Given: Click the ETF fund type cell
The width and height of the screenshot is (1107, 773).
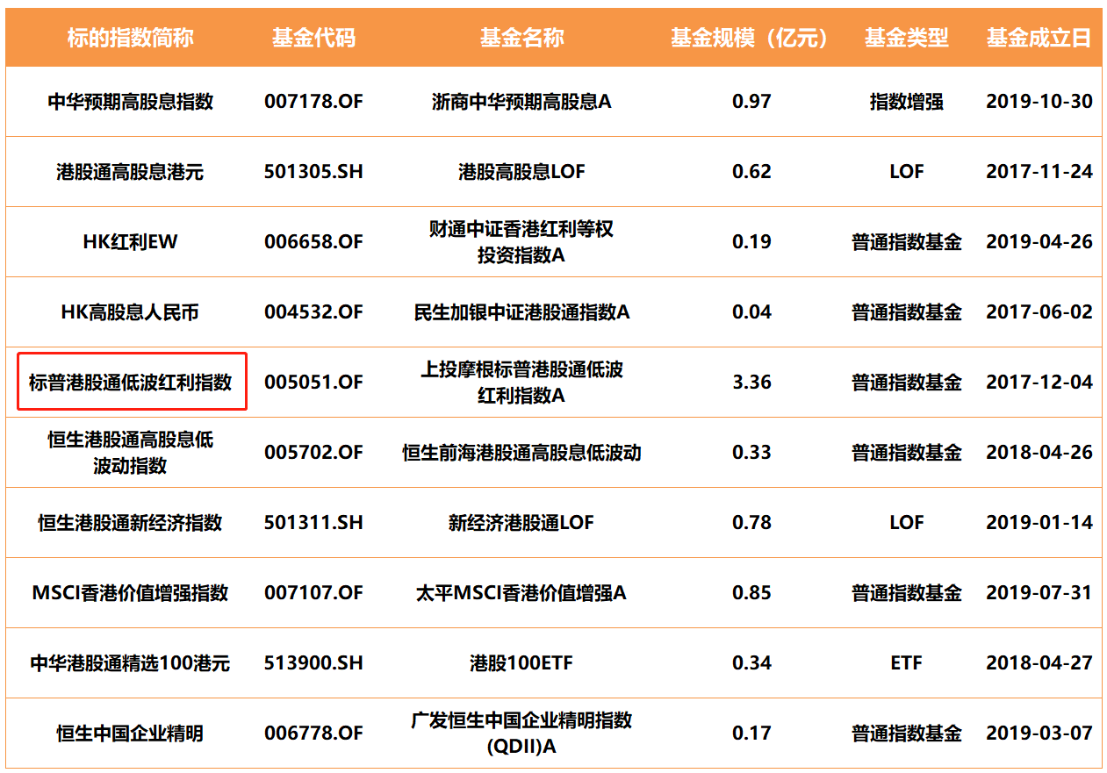Looking at the screenshot, I should [906, 663].
